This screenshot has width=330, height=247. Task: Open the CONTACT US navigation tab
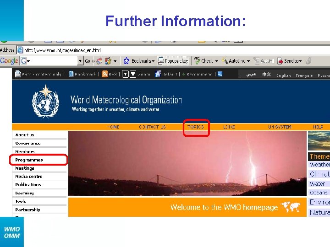(x=152, y=127)
